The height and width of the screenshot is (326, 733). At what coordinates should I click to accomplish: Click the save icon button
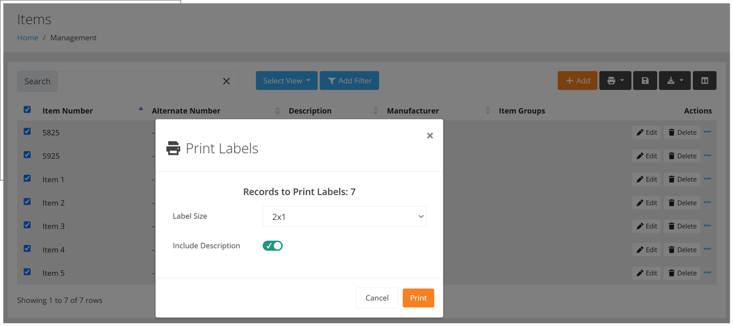645,81
